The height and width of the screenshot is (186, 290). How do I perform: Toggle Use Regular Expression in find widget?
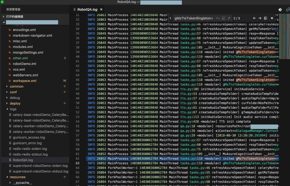pos(229,18)
